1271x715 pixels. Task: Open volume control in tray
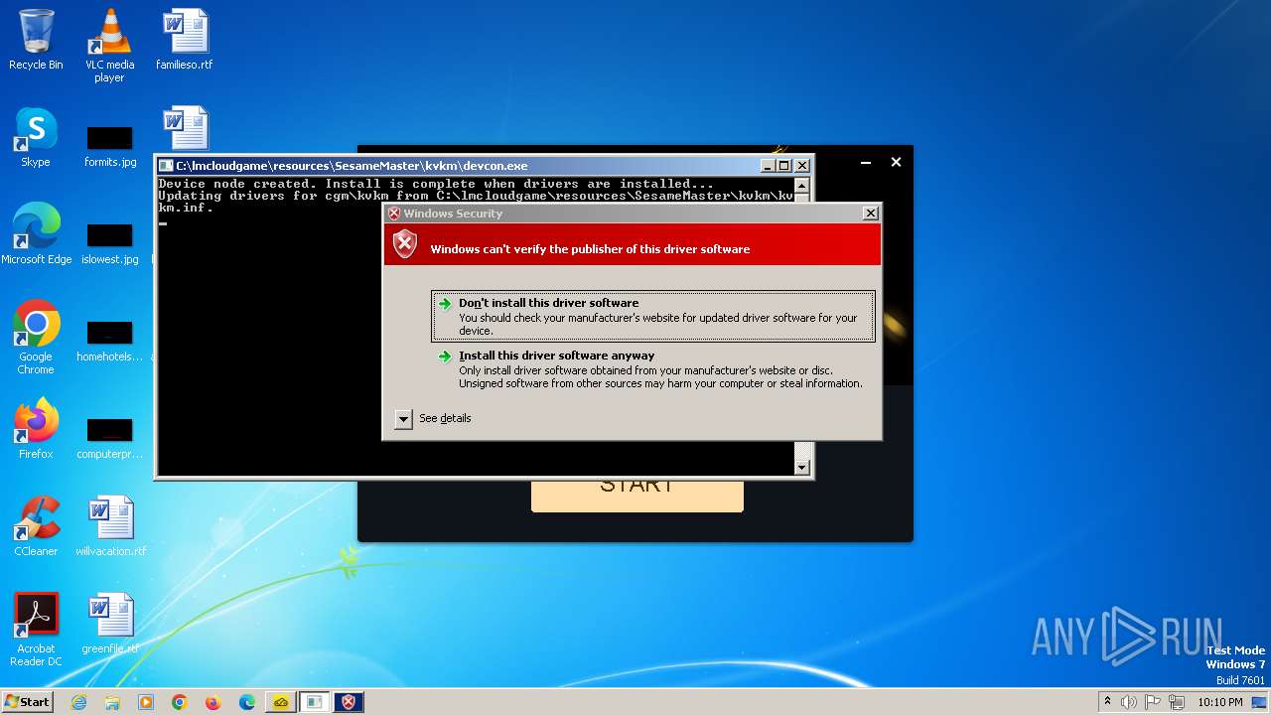tap(1129, 702)
